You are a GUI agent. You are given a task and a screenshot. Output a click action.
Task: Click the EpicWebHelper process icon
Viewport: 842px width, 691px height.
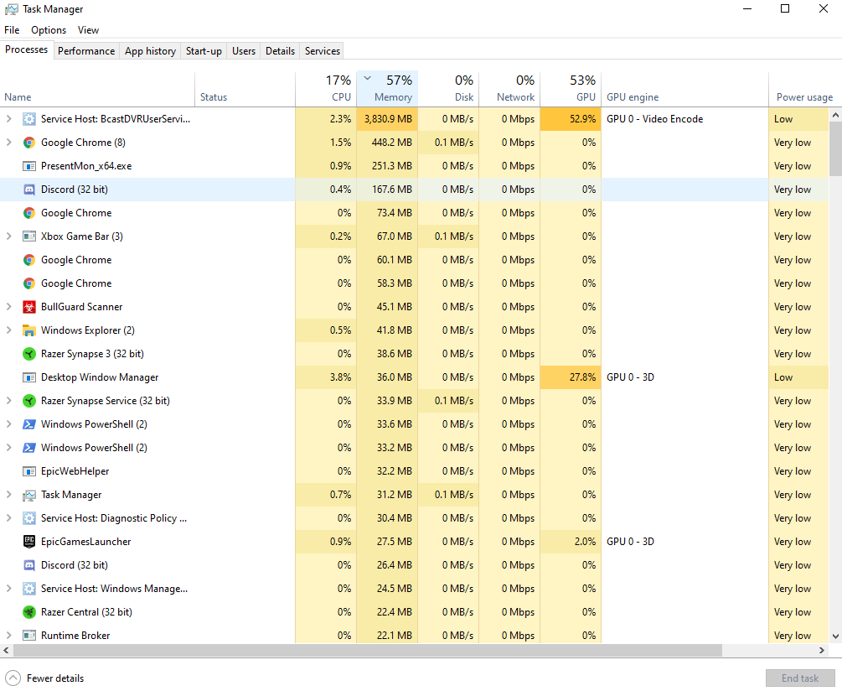29,471
